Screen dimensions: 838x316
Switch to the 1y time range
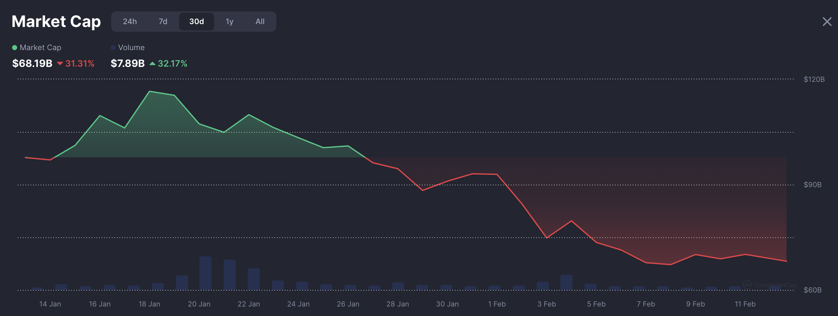[x=229, y=22]
